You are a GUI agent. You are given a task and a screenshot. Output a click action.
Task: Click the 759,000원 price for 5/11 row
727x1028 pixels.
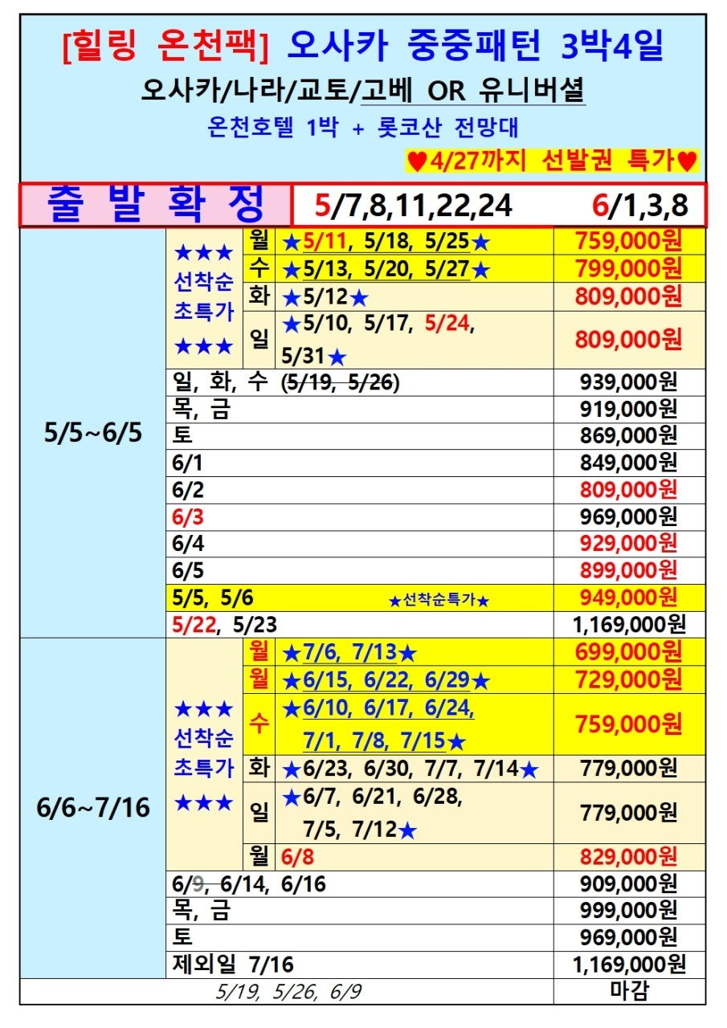[629, 241]
